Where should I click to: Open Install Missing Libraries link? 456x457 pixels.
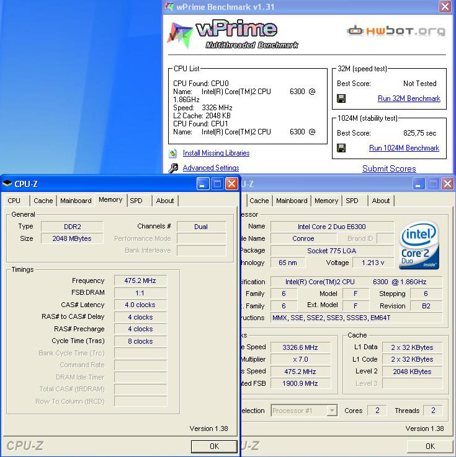pos(216,153)
